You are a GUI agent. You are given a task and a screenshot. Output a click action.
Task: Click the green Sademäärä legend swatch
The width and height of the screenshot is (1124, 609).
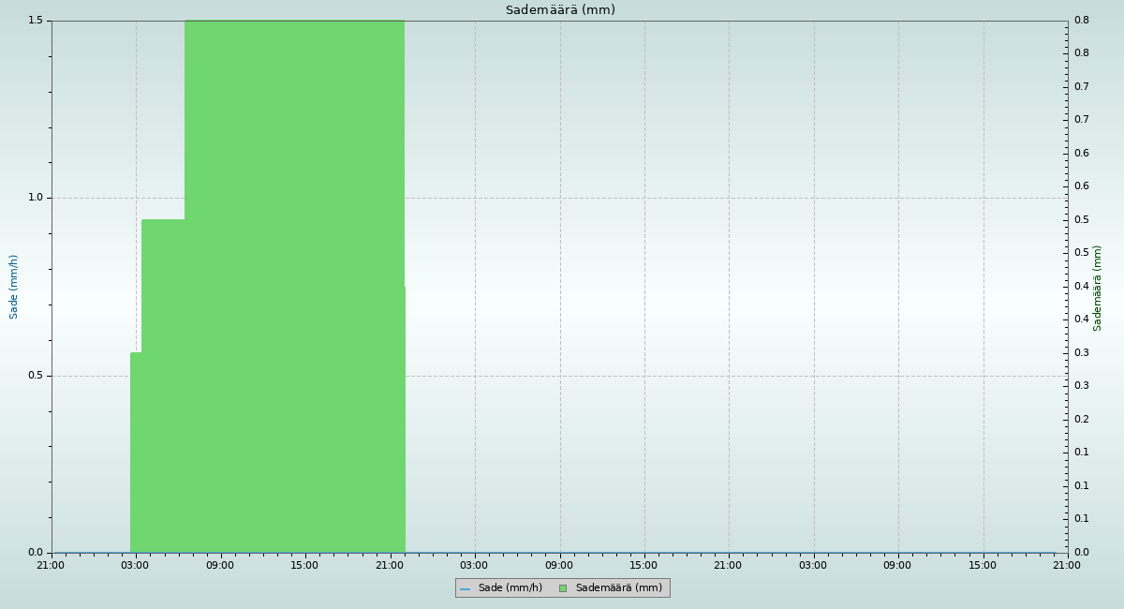click(x=563, y=588)
